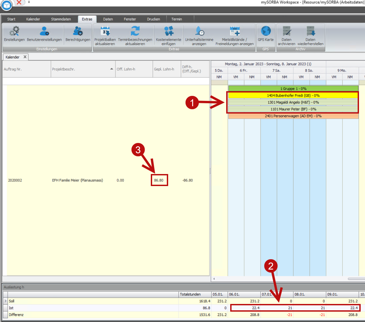
Task: Select the green 1 Gruppe 1 bar
Action: pyautogui.click(x=293, y=89)
